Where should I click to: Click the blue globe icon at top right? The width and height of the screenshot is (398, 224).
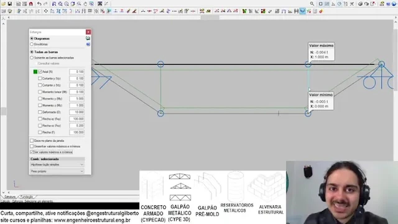click(x=394, y=4)
